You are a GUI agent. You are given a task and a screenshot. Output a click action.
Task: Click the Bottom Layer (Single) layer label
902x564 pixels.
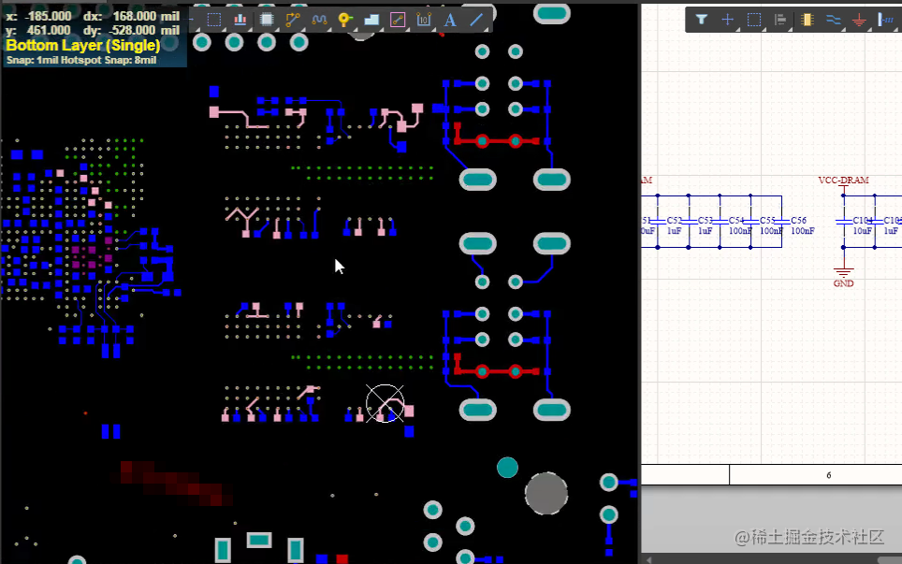82,44
